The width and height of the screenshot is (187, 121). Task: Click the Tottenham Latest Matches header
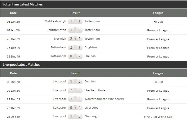[x=23, y=4]
